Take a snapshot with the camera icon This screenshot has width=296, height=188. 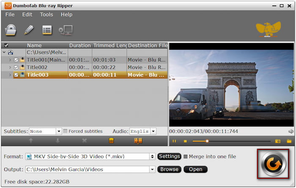(x=278, y=141)
